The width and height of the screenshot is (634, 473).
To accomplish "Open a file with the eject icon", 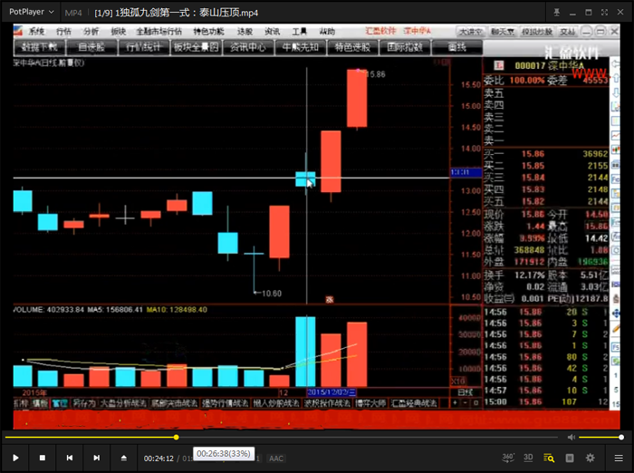I will tap(124, 458).
